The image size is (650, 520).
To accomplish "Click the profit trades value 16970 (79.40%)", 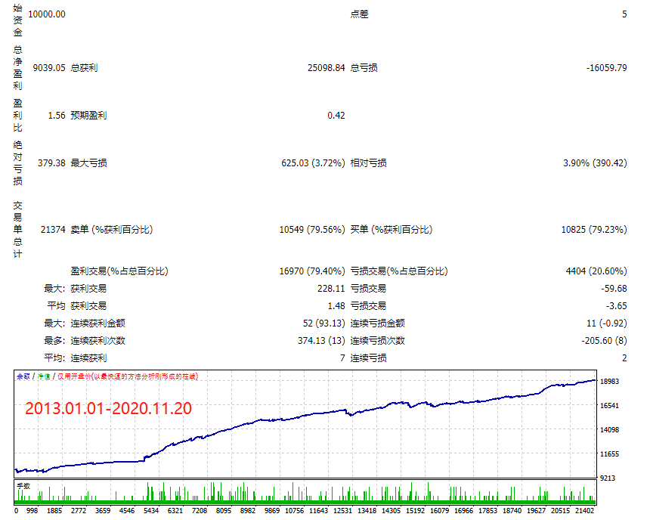I will [x=312, y=271].
